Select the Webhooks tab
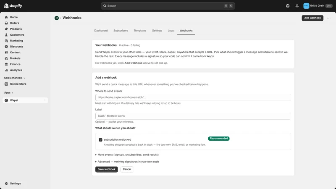The image size is (336, 189). tap(186, 31)
